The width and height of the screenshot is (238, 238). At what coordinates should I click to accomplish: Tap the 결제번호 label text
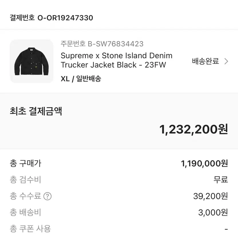(x=22, y=18)
